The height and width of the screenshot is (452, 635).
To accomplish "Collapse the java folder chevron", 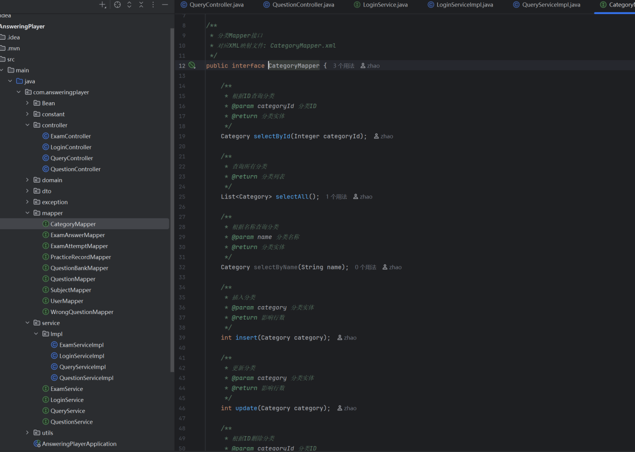I will 10,81.
